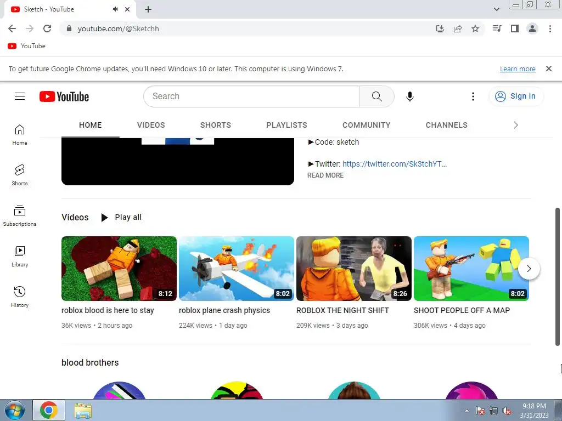Click the Sign in button
This screenshot has height=421, width=562.
(516, 96)
